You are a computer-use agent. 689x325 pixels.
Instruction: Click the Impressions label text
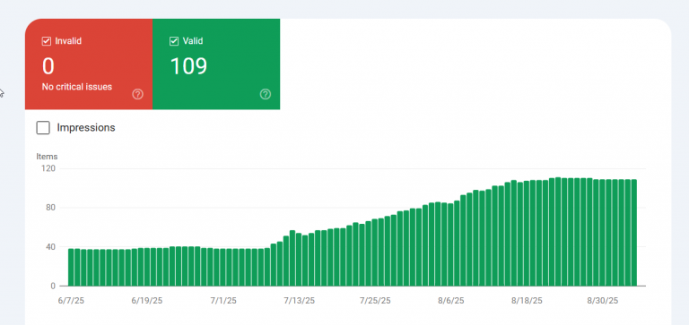pos(86,128)
